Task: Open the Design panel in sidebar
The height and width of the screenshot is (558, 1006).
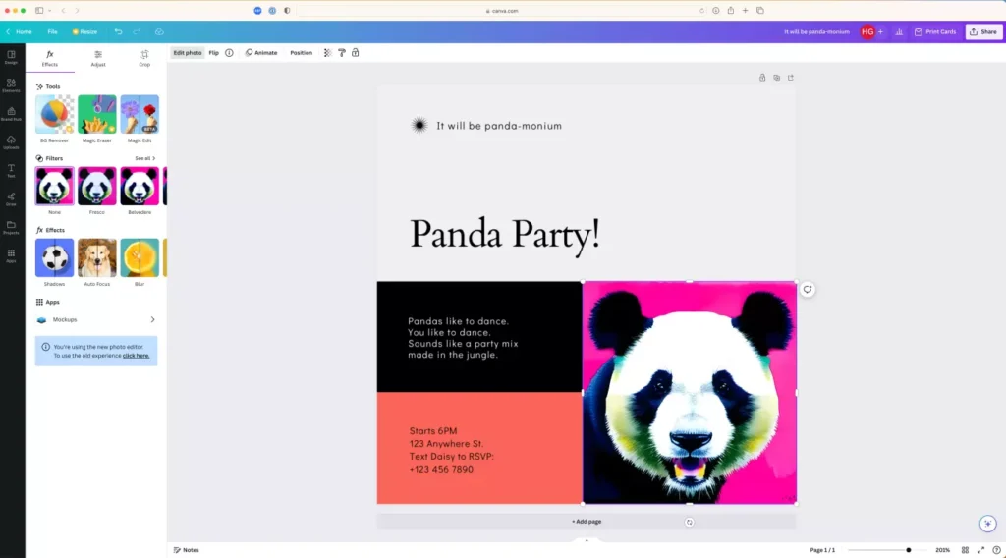Action: pyautogui.click(x=11, y=57)
